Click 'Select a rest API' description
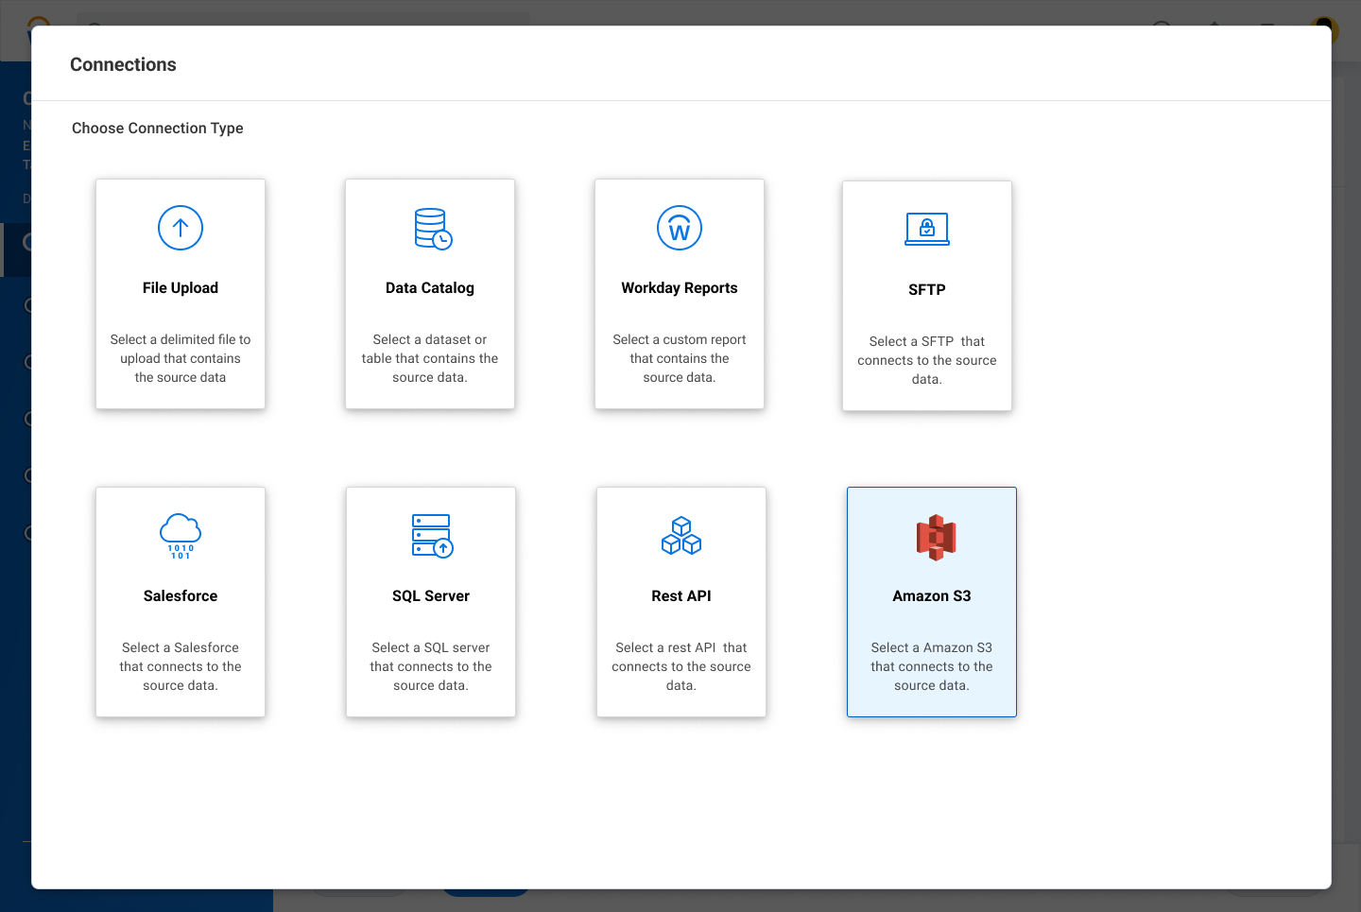This screenshot has height=912, width=1361. point(681,666)
